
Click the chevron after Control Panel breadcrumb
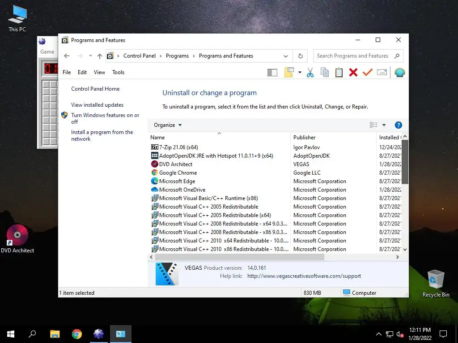[161, 56]
